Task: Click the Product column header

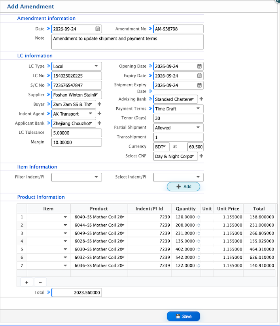Action: 99,208
